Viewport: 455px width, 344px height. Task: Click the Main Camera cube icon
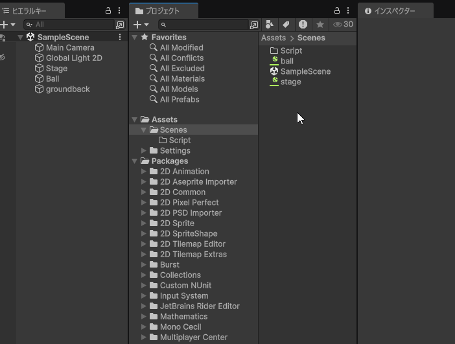click(x=39, y=47)
